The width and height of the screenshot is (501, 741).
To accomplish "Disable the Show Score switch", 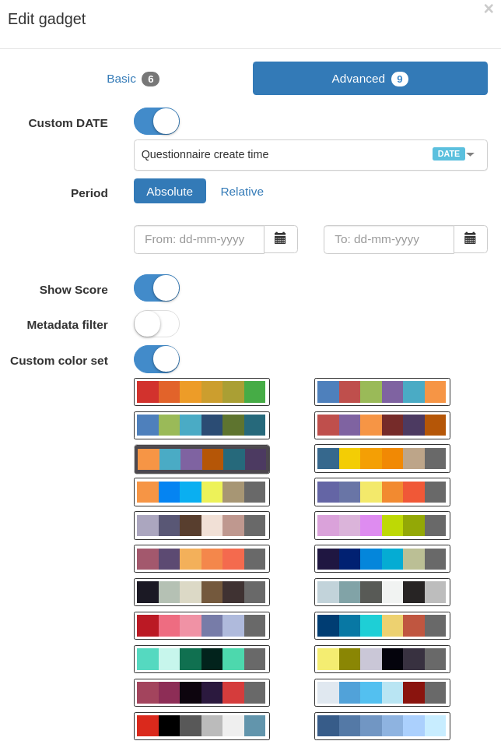I will point(156,288).
